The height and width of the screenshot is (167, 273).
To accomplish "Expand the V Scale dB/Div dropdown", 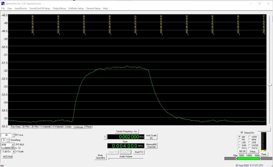I will point(13,152).
